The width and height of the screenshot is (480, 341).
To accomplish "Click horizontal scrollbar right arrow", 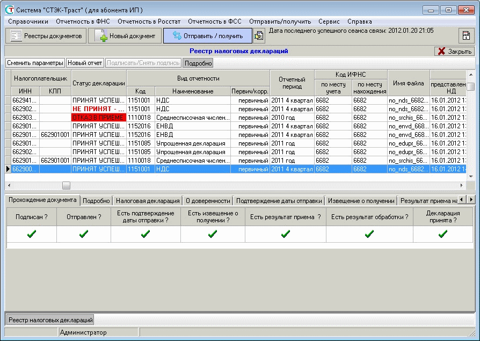I will [462, 185].
